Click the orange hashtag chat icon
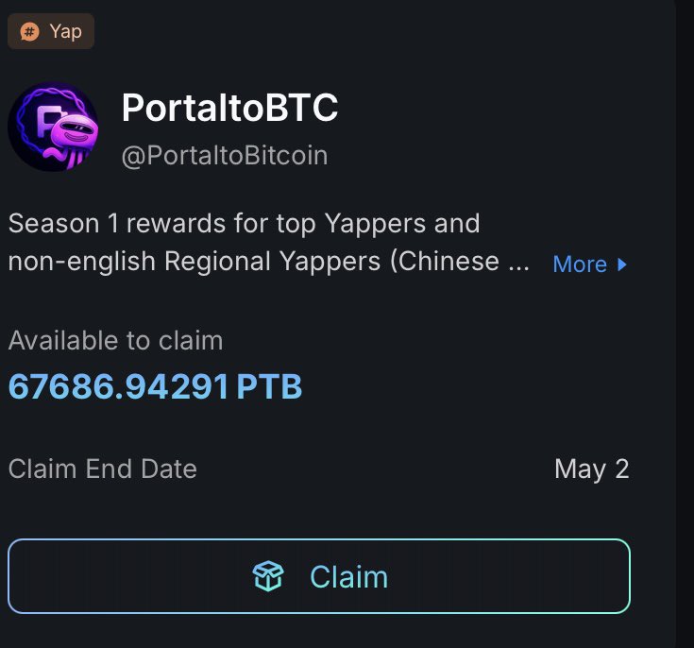This screenshot has height=648, width=694. [29, 32]
